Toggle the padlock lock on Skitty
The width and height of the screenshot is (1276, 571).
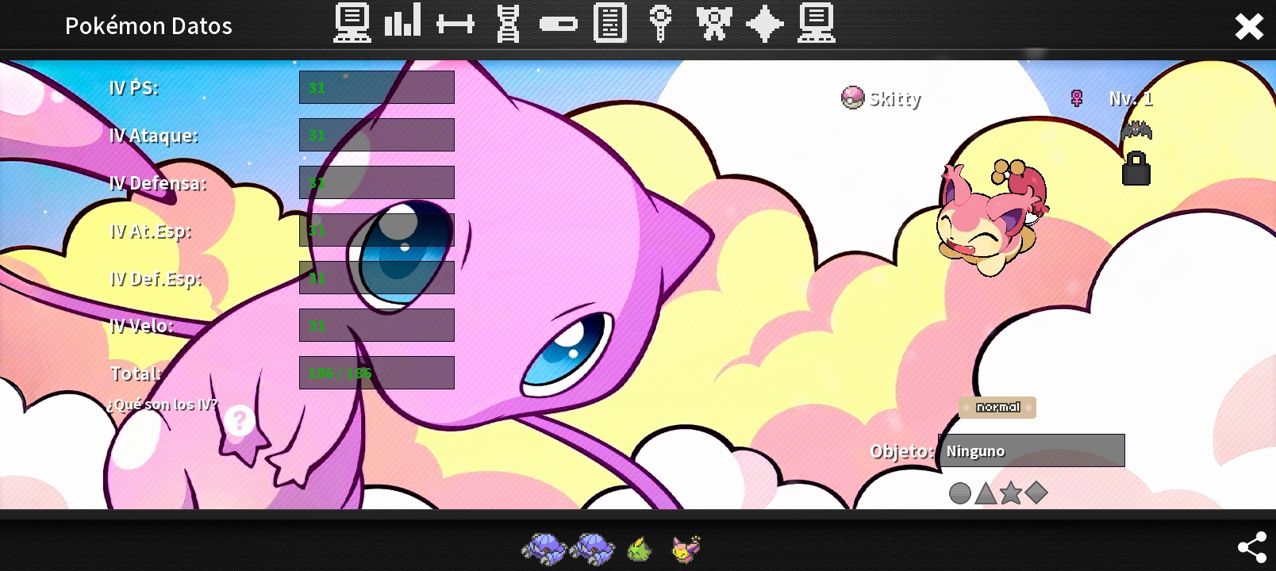click(x=1136, y=168)
